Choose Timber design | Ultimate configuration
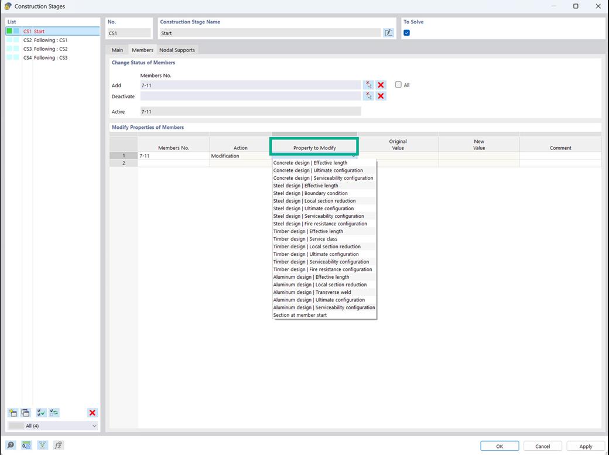 [324, 254]
